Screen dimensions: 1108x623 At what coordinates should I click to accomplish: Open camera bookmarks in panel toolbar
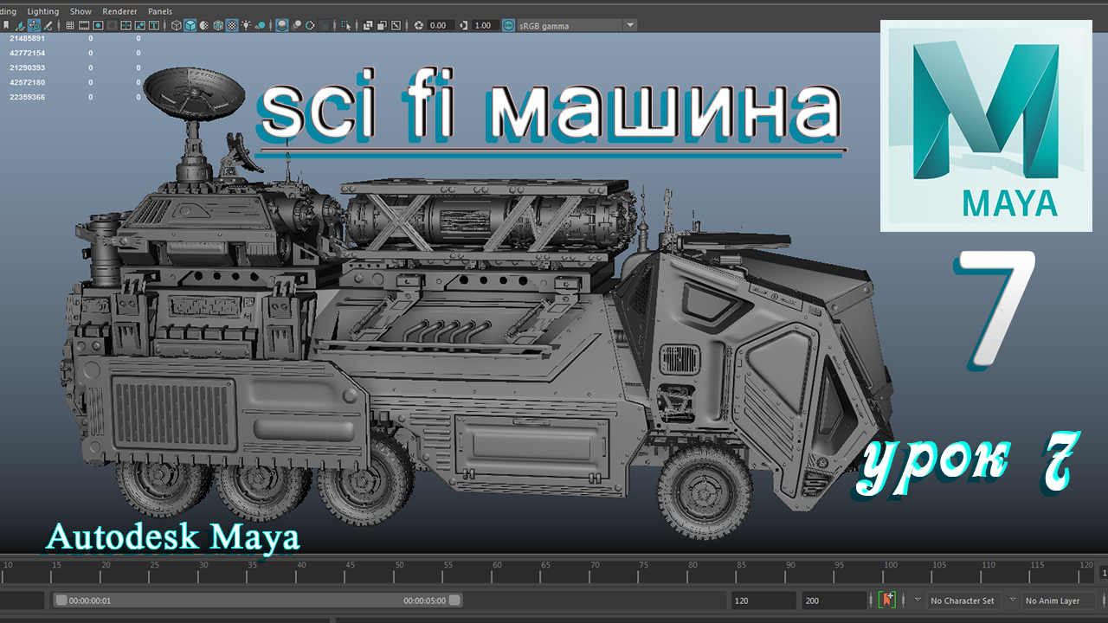click(x=6, y=25)
